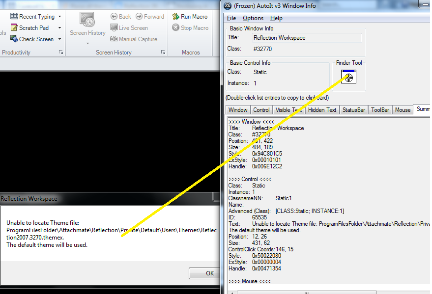Click the ControlClick Coords value 146, 15
Screen dimensions: 432x294
pos(285,249)
